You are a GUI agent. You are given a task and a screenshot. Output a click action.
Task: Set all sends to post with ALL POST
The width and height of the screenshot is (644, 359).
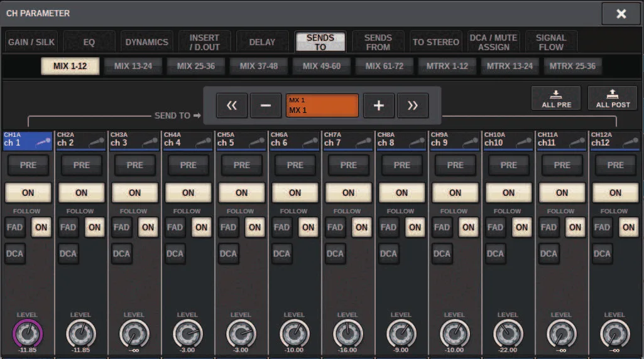click(613, 98)
